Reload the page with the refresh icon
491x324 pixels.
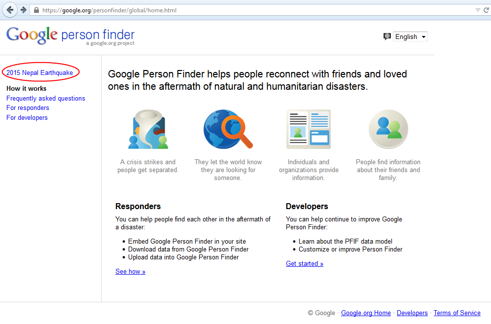click(x=486, y=10)
